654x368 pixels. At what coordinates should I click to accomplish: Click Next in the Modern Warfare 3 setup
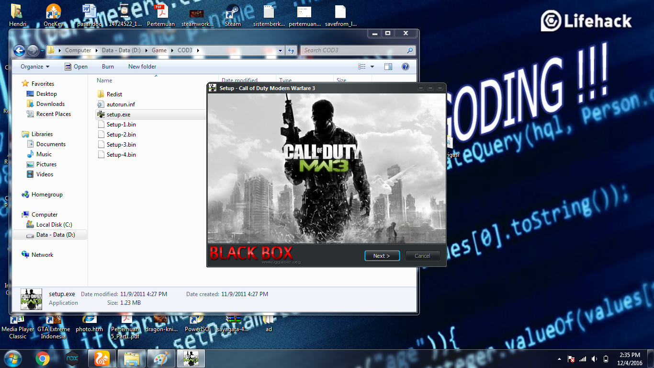[382, 256]
